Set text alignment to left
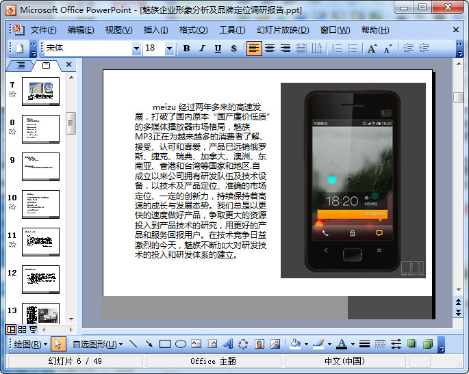Image resolution: width=469 pixels, height=374 pixels. pyautogui.click(x=254, y=49)
